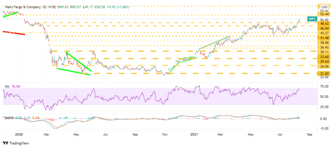The image size is (334, 148).
Task: Click the Wells Fargo & Company chart title
Action: [22, 7]
